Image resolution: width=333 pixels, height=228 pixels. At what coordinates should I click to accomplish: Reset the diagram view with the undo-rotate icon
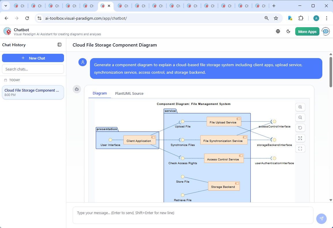(300, 128)
